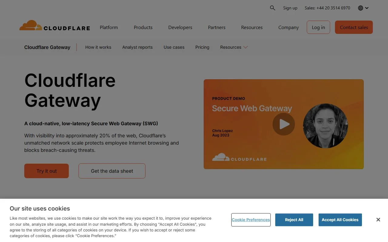Open the Partners menu
Viewport: 388px width, 242px height.
point(217,27)
